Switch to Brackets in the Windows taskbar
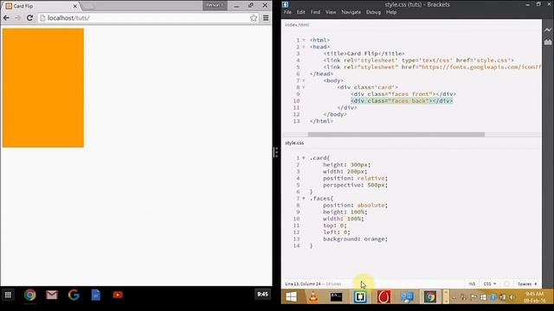 click(360, 297)
